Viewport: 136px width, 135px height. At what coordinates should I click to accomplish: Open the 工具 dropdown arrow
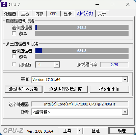click(80, 130)
